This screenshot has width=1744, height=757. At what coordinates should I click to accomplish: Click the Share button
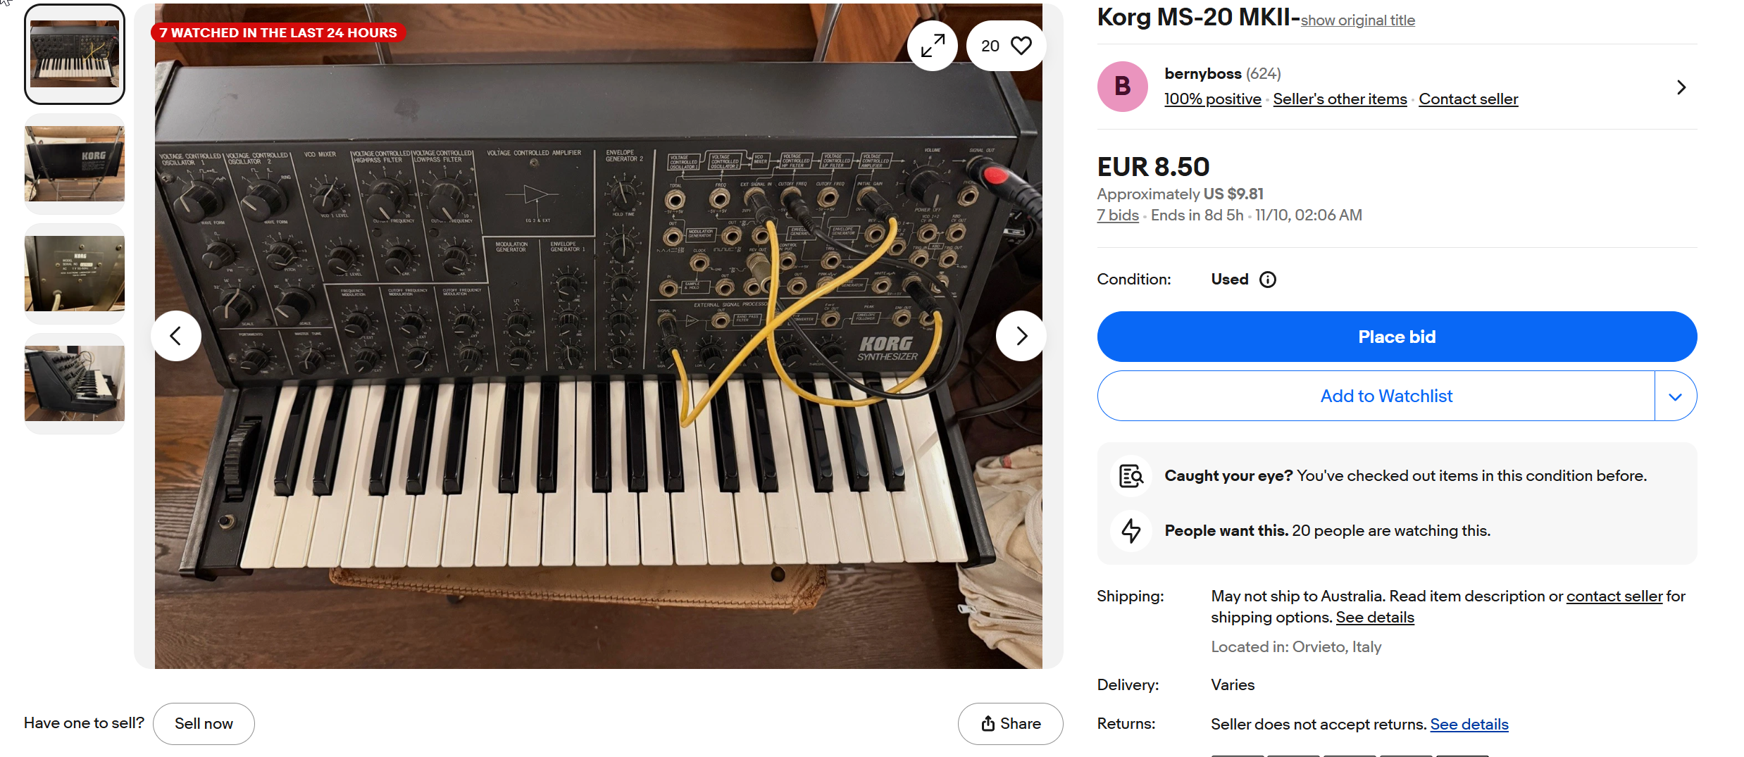pyautogui.click(x=1010, y=723)
